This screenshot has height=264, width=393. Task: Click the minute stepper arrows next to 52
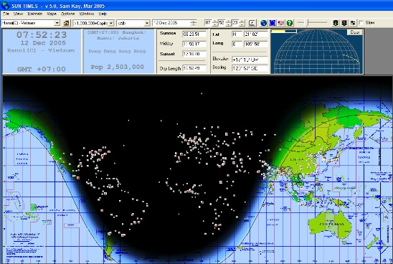[228, 23]
